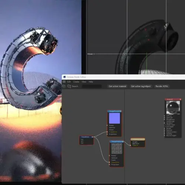Click the Search input field
185x185 pixels.
[92, 86]
